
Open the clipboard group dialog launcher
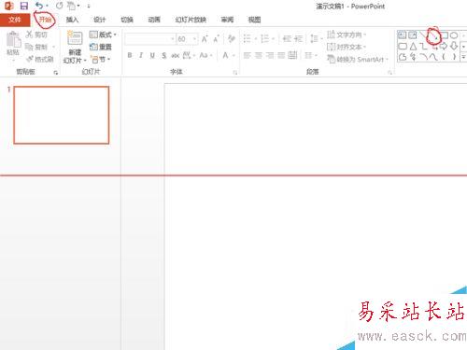pyautogui.click(x=56, y=73)
